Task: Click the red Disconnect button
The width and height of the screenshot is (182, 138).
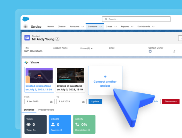Action: pyautogui.click(x=171, y=101)
